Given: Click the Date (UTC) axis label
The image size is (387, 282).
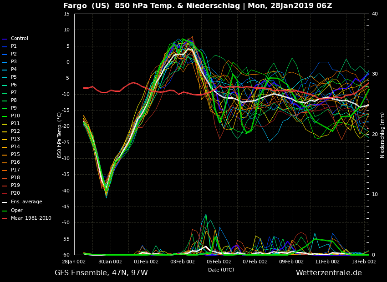Looking at the screenshot, I should [221, 270].
